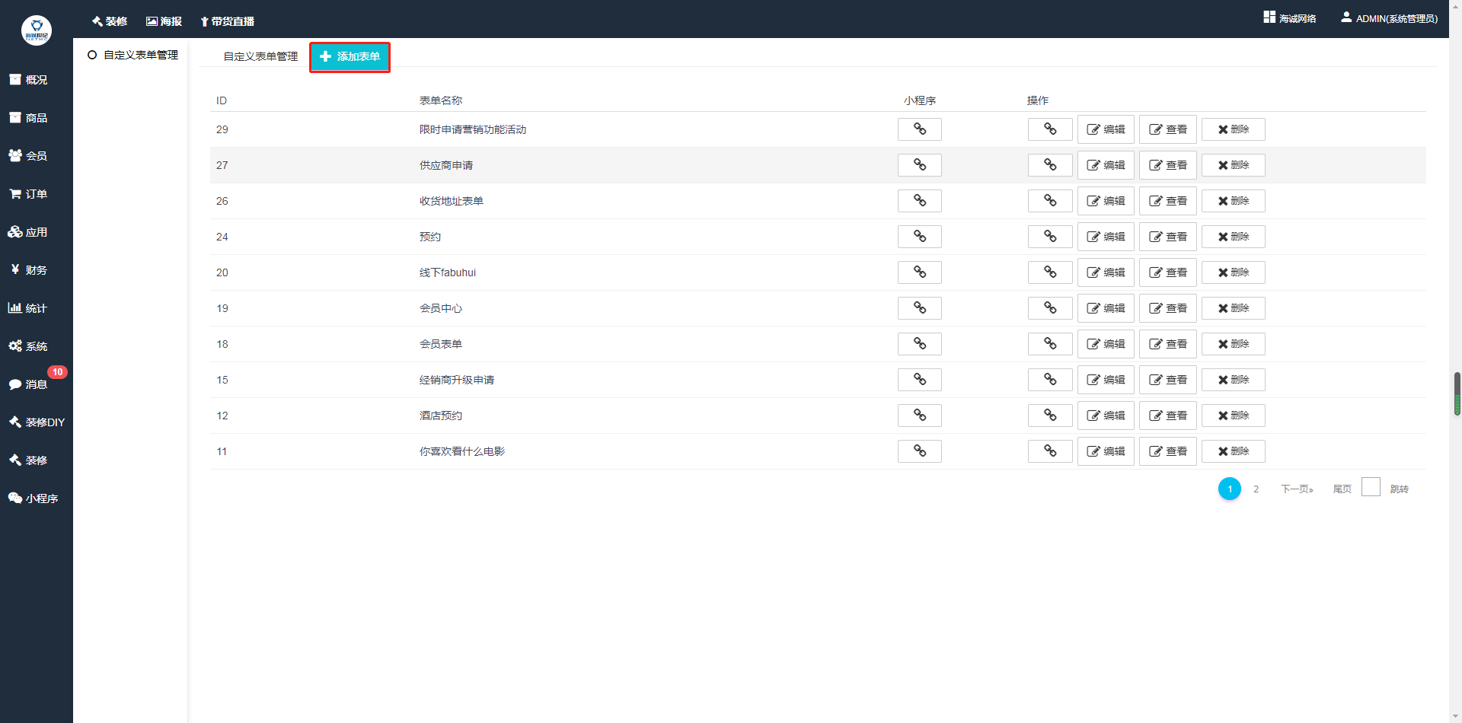Screen dimensions: 1462x723
Task: Open the 订单 orders section
Action: click(28, 194)
